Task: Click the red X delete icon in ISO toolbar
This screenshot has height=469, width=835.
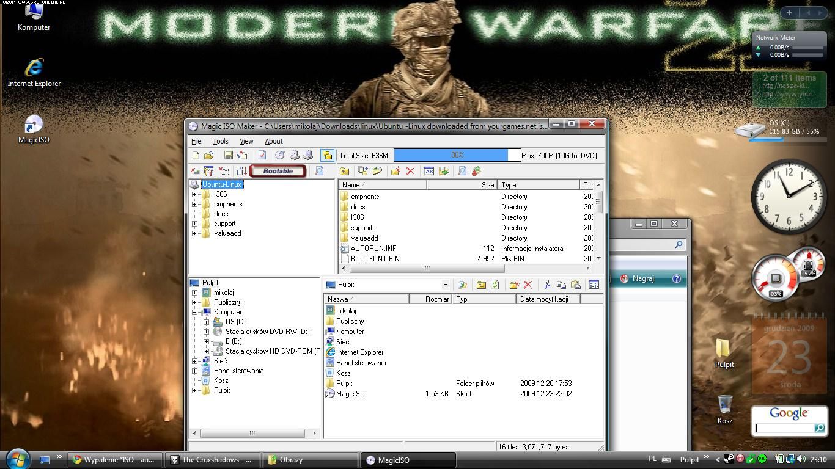Action: pos(410,172)
